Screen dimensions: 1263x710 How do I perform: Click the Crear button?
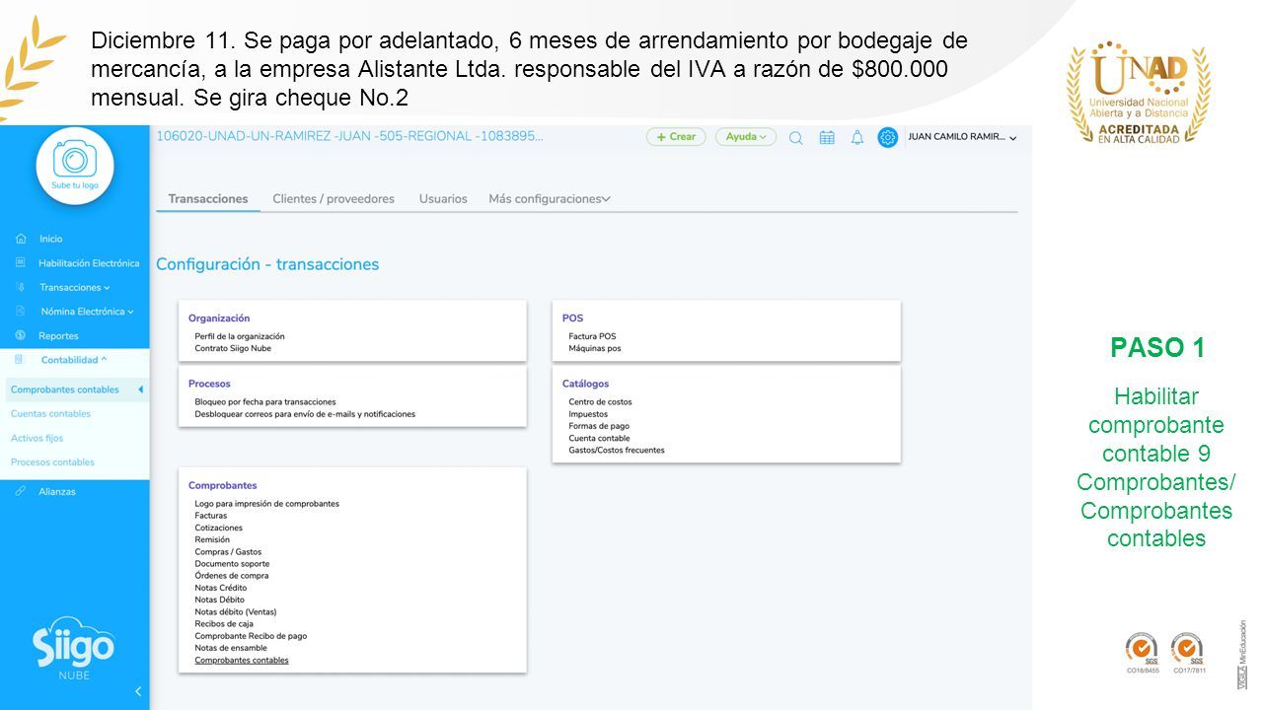pos(676,137)
